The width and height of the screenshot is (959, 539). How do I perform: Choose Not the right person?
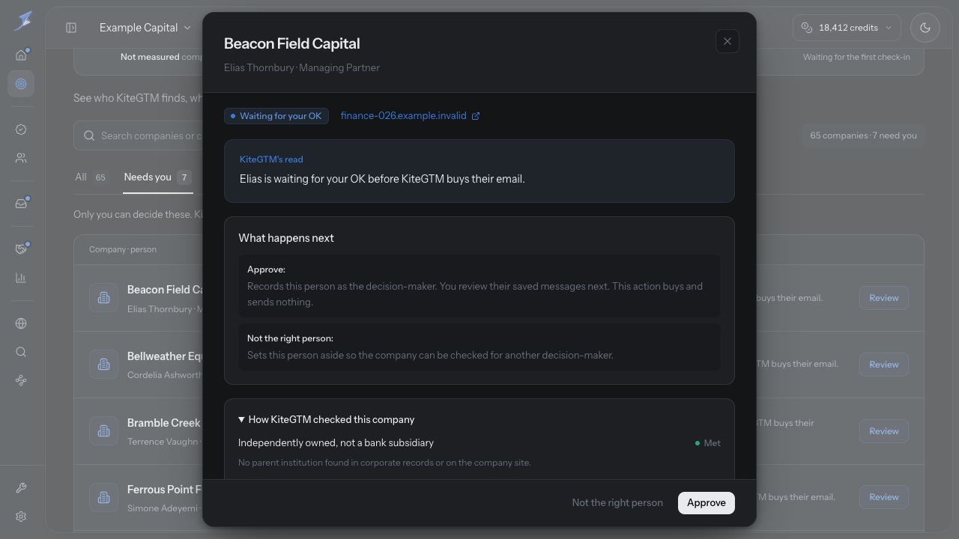(x=617, y=503)
